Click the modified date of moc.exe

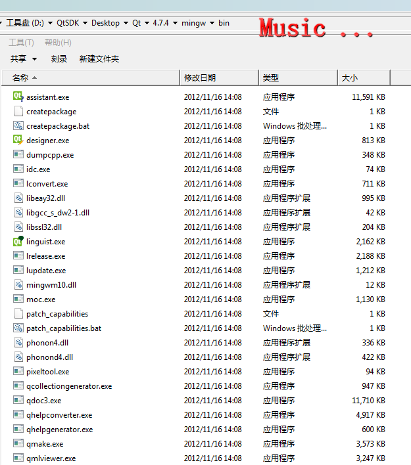[x=213, y=299]
